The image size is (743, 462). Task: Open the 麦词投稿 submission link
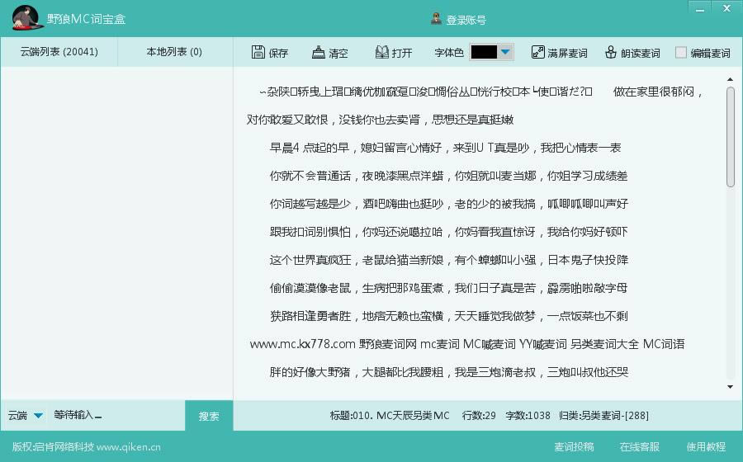pos(574,447)
